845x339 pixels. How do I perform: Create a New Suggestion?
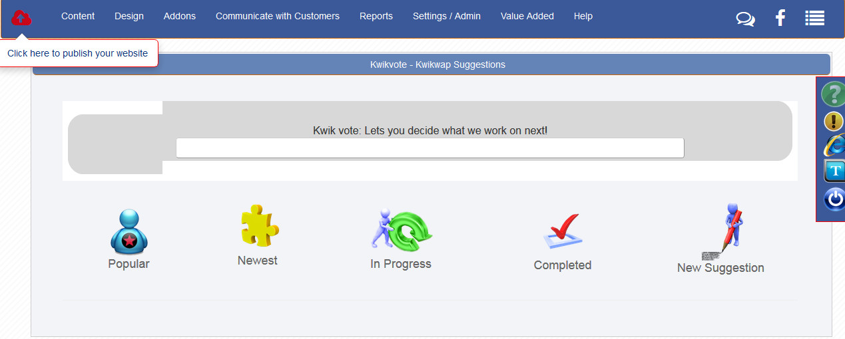tap(720, 239)
